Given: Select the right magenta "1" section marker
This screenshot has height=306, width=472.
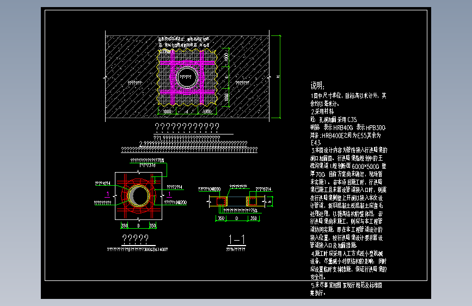Looking at the screenshot, I should [169, 194].
